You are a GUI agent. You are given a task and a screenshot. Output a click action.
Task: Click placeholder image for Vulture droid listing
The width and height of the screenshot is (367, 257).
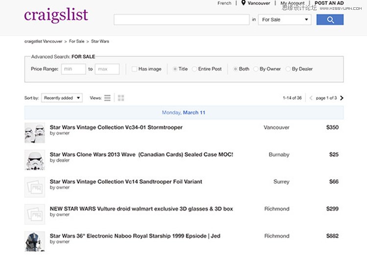[35, 214]
